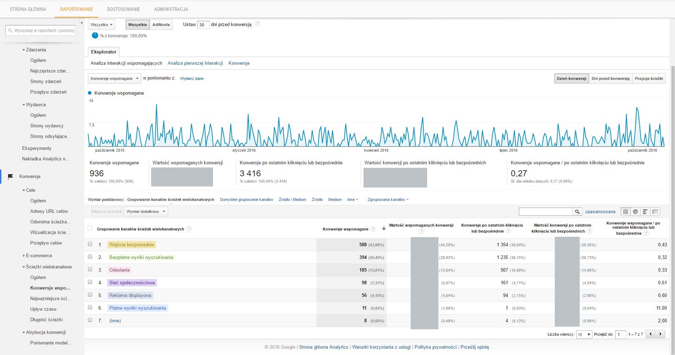Open help icon under Wartość wspomaganych konwersji
This screenshot has height=355, width=675.
(421, 231)
